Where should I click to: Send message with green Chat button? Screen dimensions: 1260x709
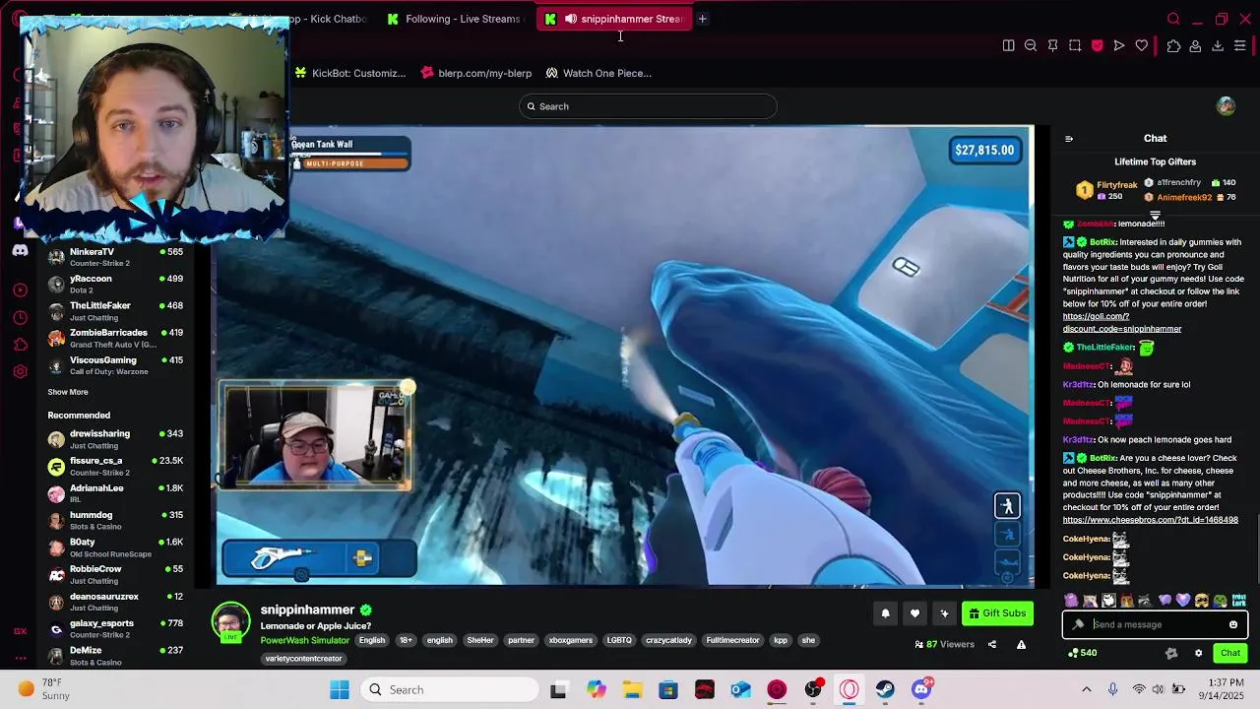(x=1230, y=653)
